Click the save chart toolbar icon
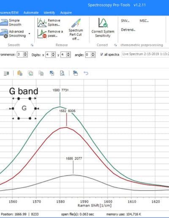The image size is (169, 218). point(75,73)
